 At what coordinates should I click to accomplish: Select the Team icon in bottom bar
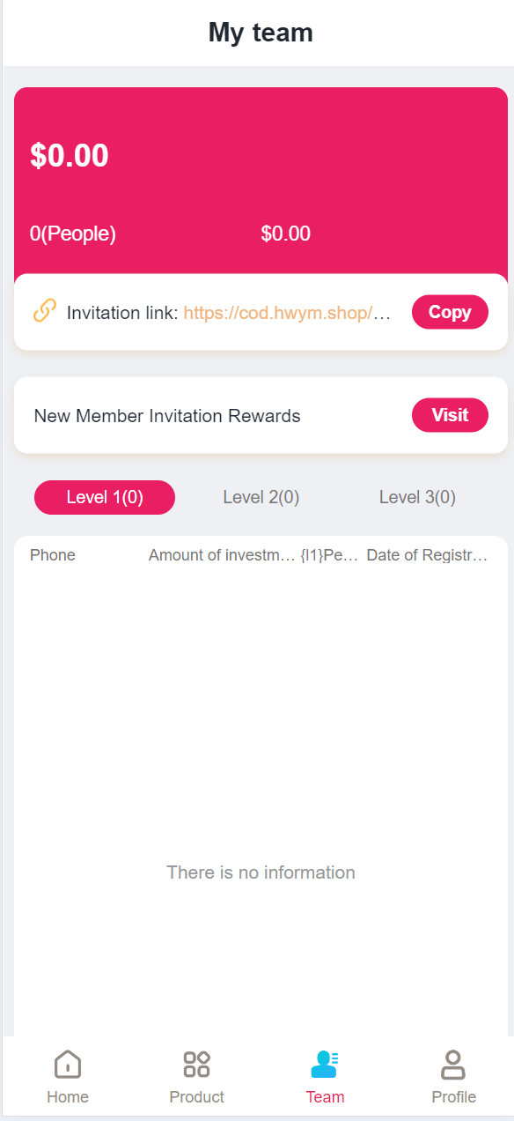pos(325,1065)
